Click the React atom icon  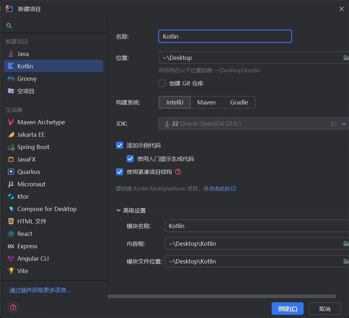[x=11, y=234]
